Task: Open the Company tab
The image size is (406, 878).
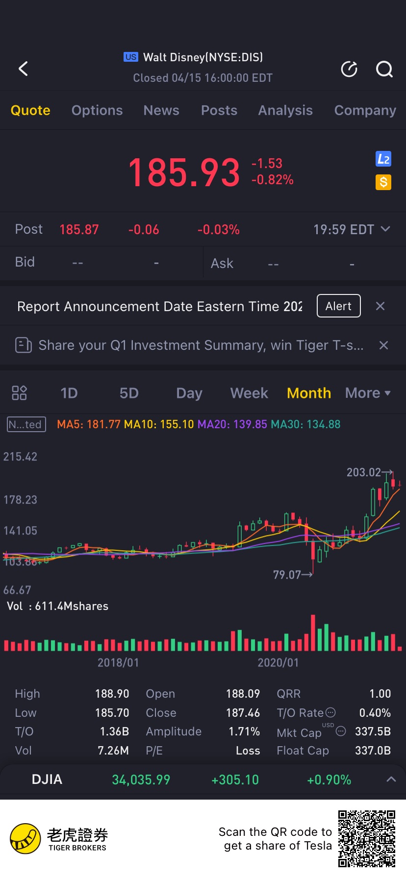Action: 365,110
